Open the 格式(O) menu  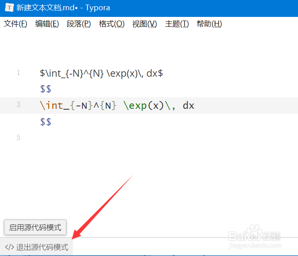pos(112,24)
